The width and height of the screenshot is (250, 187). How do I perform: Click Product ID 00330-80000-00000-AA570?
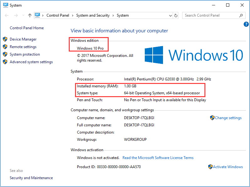click(109, 167)
